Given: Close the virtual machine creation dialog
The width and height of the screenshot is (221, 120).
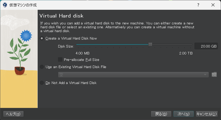Looking at the screenshot, I should (213, 5).
